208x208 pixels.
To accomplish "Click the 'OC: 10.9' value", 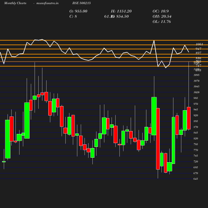I will coord(161,11).
